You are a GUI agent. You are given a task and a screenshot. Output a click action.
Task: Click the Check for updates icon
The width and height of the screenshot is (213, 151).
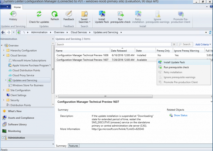point(39,14)
